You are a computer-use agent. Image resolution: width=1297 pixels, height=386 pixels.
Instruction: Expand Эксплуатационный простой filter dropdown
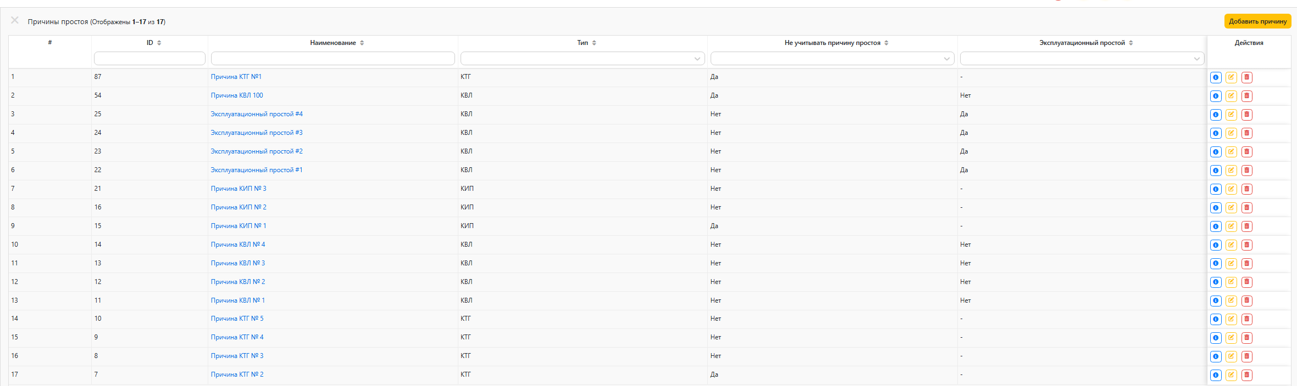pos(1082,58)
